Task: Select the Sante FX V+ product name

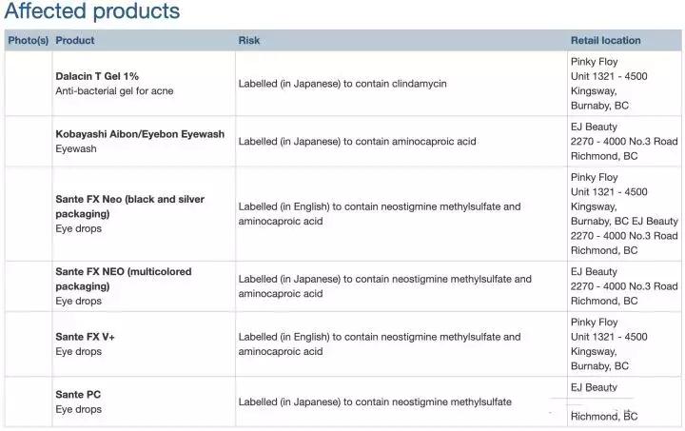Action: click(86, 337)
